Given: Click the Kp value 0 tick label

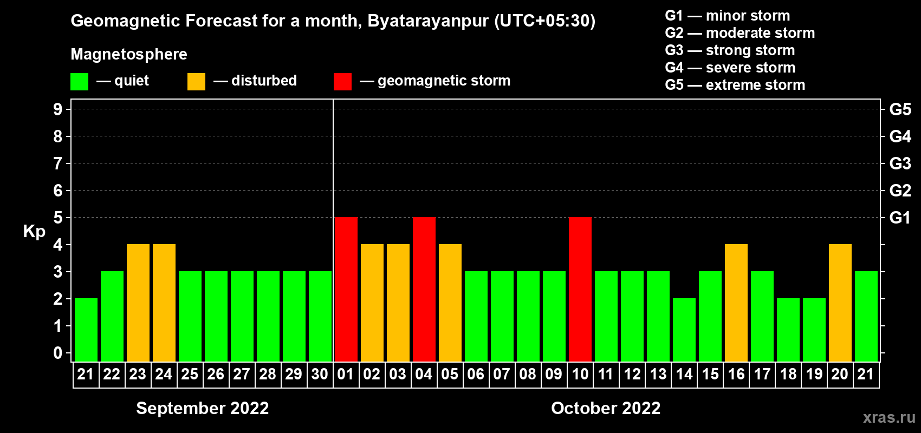Looking at the screenshot, I should pos(58,353).
